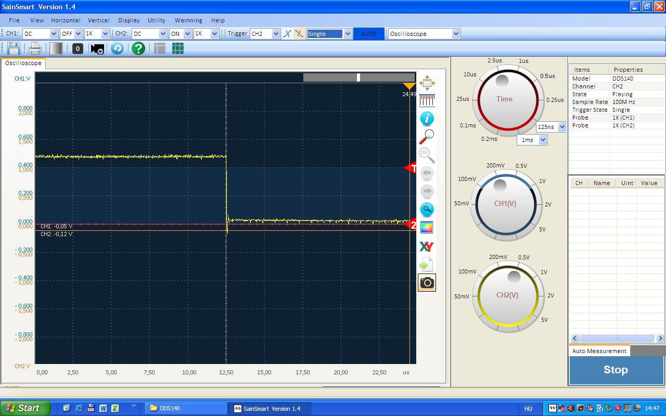Screen dimensions: 666x416
Task: Click the orange trigger position triangle marker
Action: click(409, 86)
